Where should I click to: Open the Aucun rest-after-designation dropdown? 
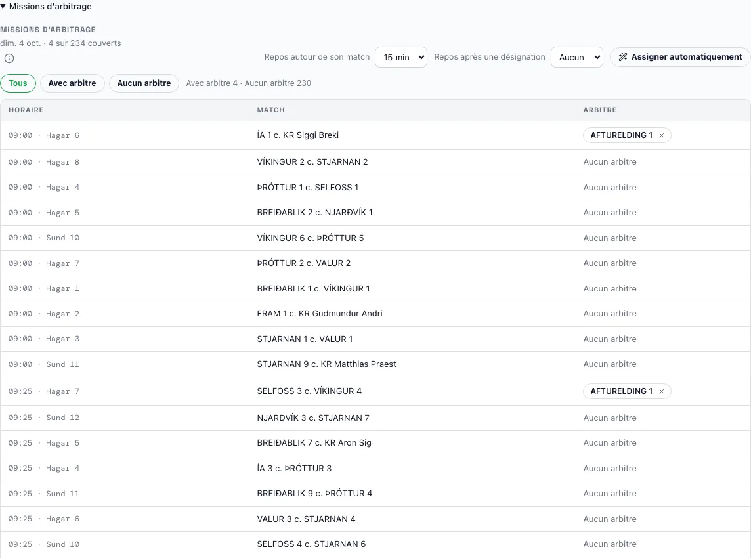(x=576, y=57)
